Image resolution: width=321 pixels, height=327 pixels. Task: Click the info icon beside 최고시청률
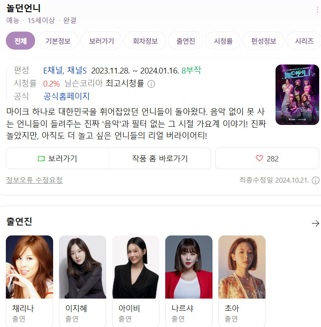coord(151,84)
